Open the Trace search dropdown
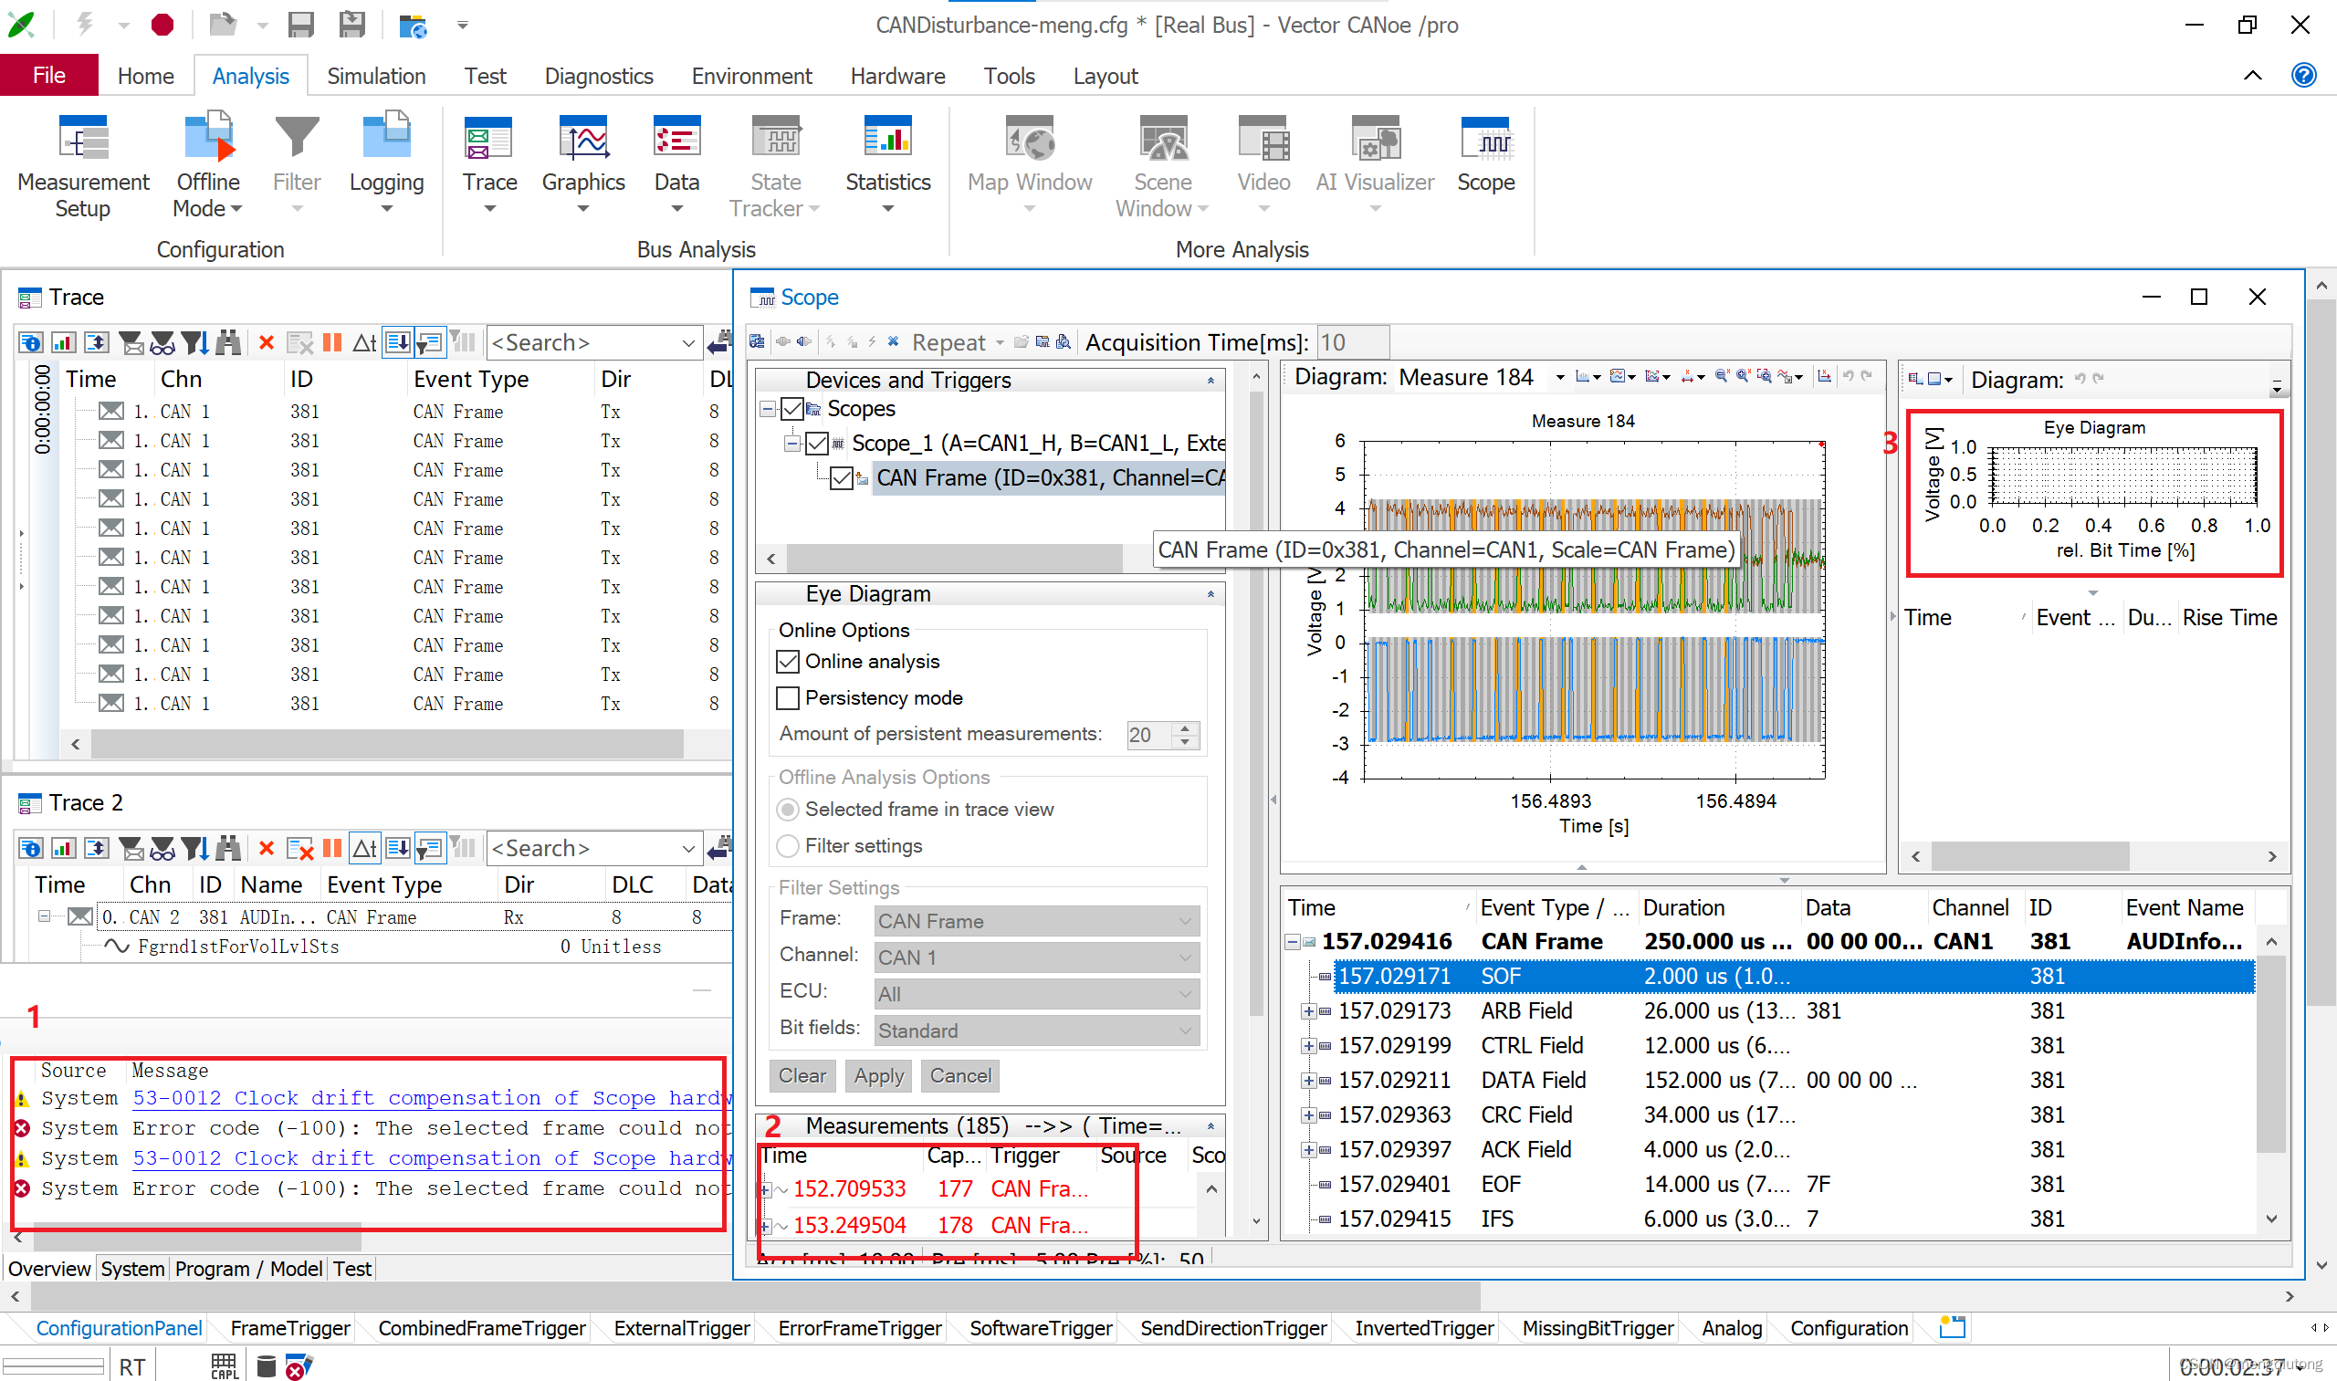The image size is (2337, 1381). point(688,342)
